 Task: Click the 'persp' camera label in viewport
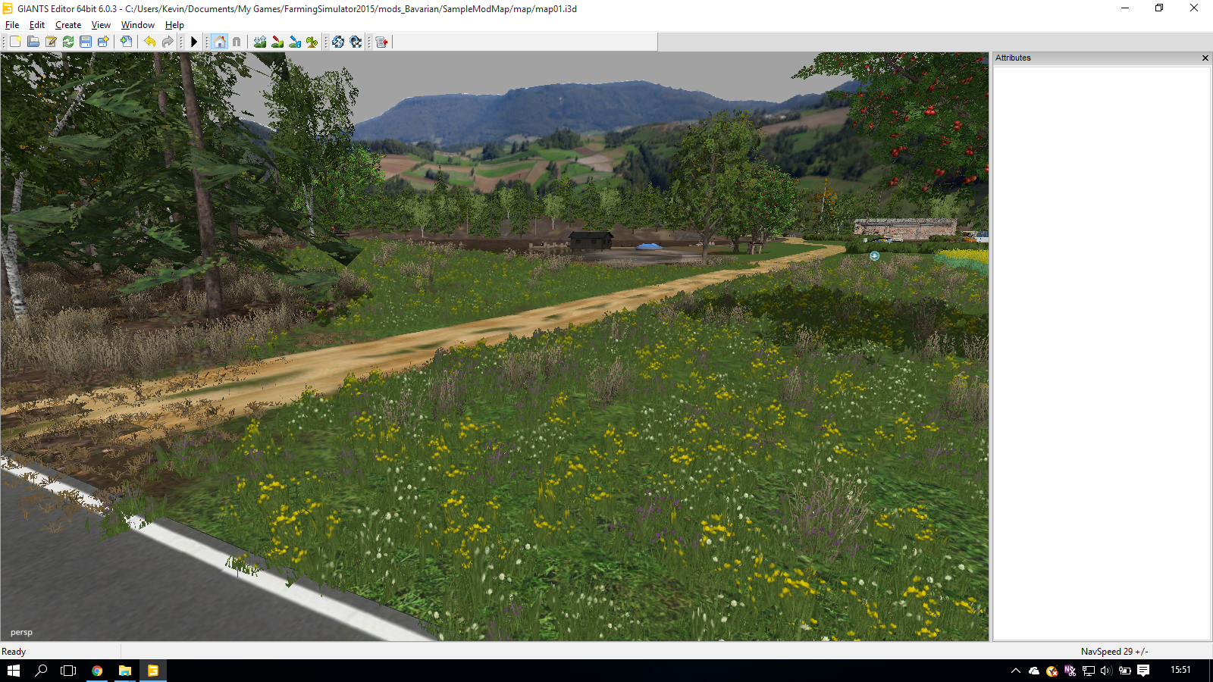[x=21, y=632]
